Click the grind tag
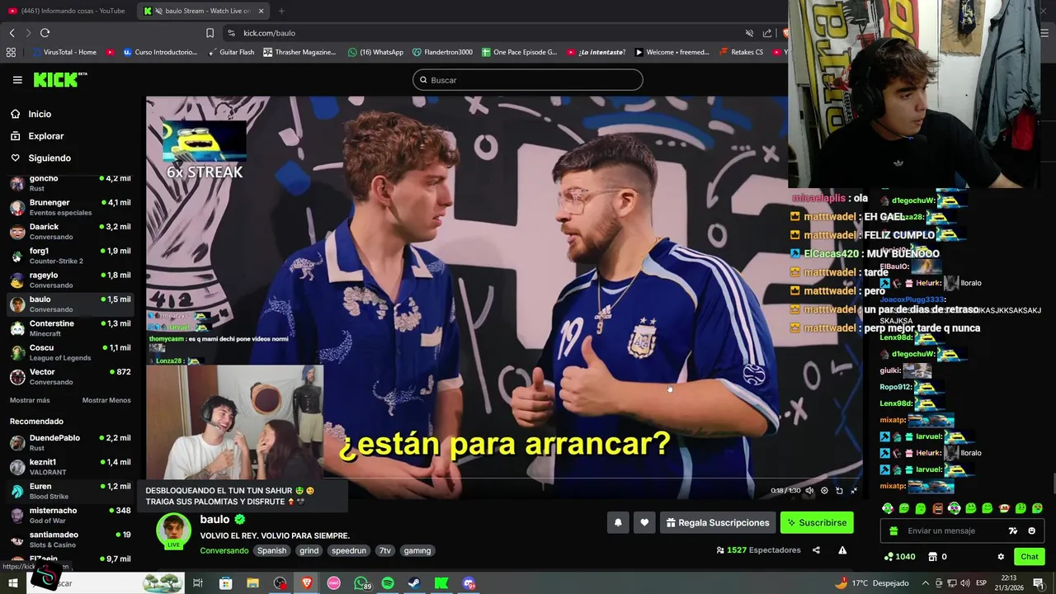 click(x=309, y=551)
